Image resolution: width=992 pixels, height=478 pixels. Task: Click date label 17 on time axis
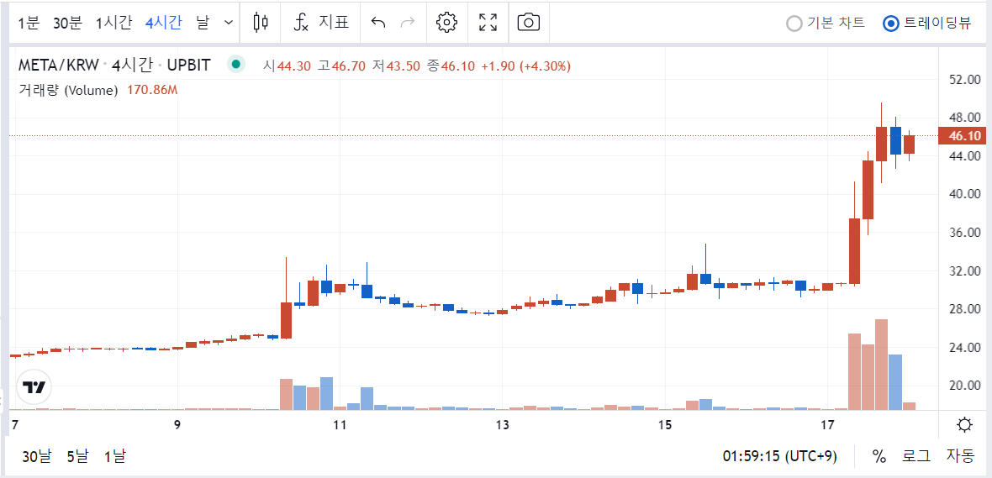[x=826, y=424]
